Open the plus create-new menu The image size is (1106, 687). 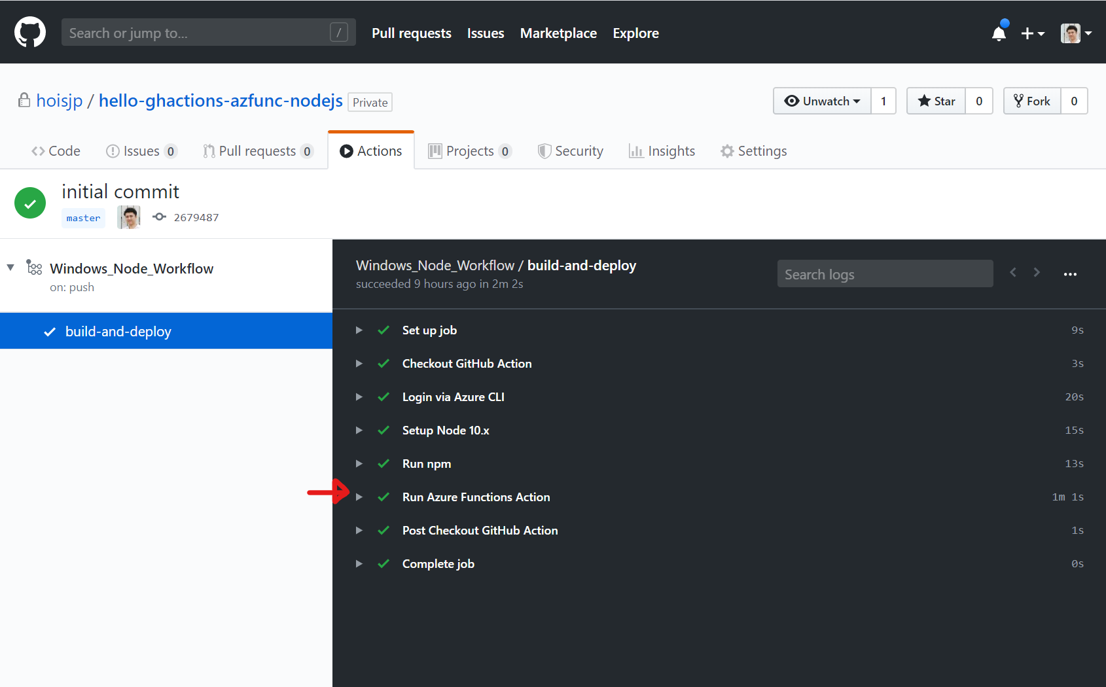tap(1033, 33)
